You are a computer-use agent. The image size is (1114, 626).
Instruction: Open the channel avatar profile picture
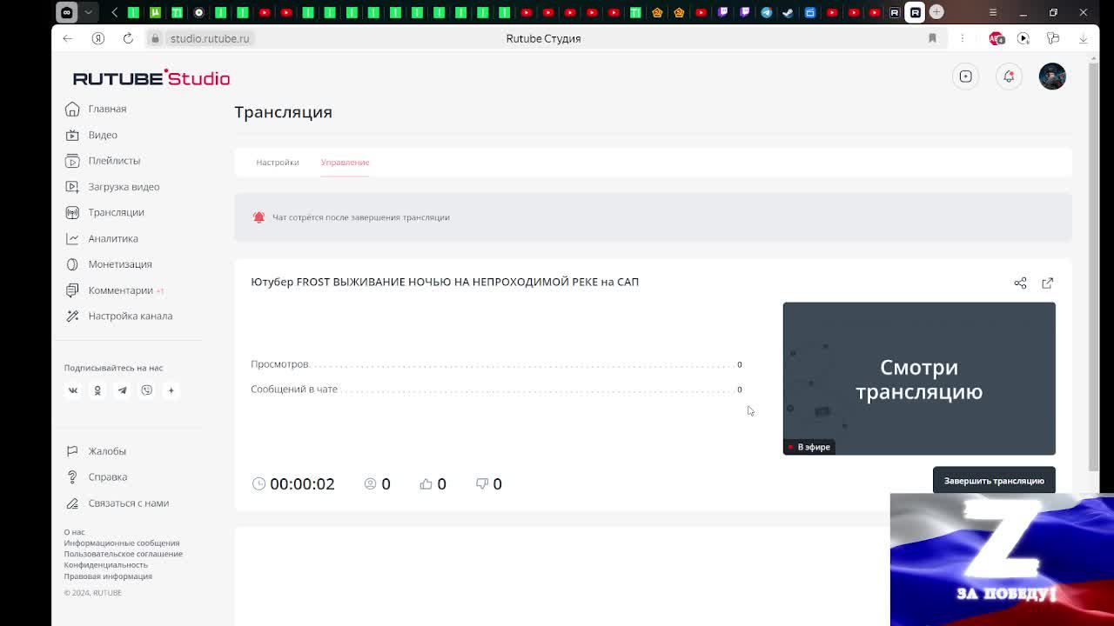click(x=1052, y=77)
